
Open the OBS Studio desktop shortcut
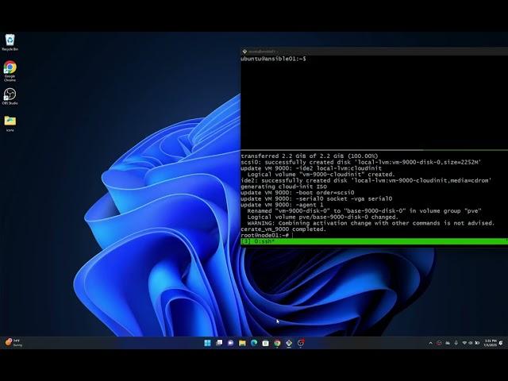point(10,97)
